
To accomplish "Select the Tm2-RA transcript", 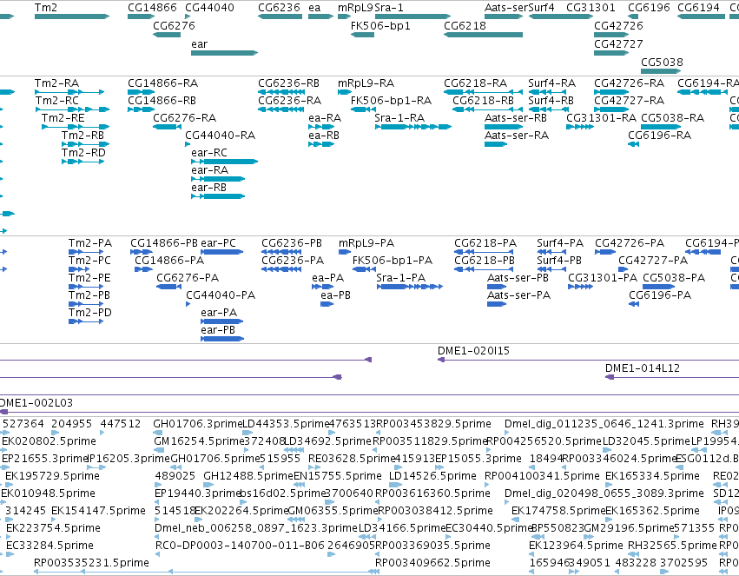I will tap(69, 92).
